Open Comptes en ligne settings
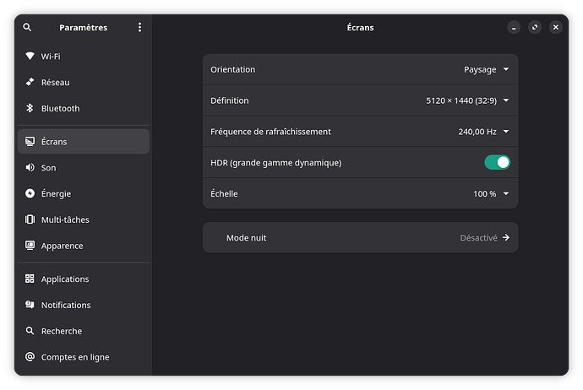This screenshot has height=390, width=583. pos(84,357)
